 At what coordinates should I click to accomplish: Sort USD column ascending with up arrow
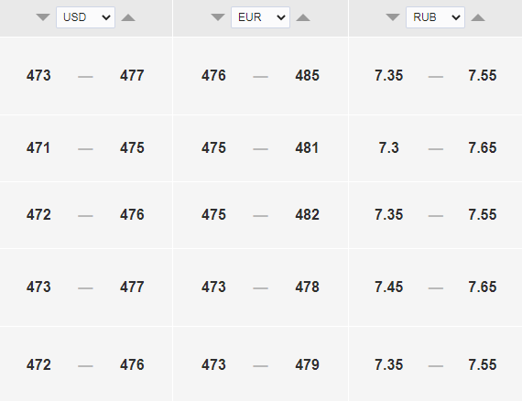pyautogui.click(x=128, y=17)
